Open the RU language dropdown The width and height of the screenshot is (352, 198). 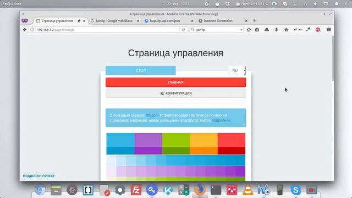[x=237, y=70]
